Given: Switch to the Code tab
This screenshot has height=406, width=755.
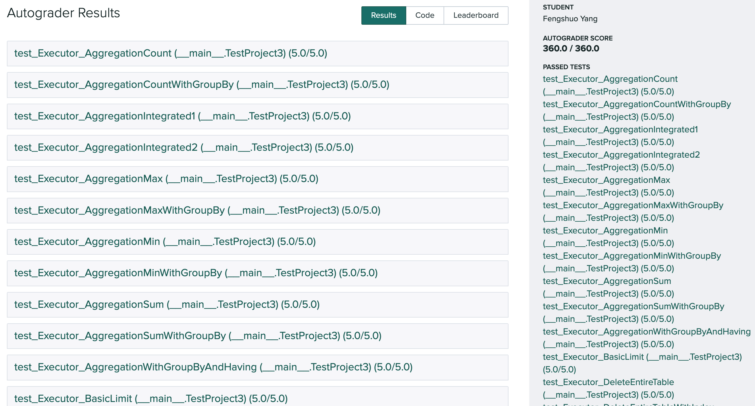Looking at the screenshot, I should pyautogui.click(x=424, y=15).
